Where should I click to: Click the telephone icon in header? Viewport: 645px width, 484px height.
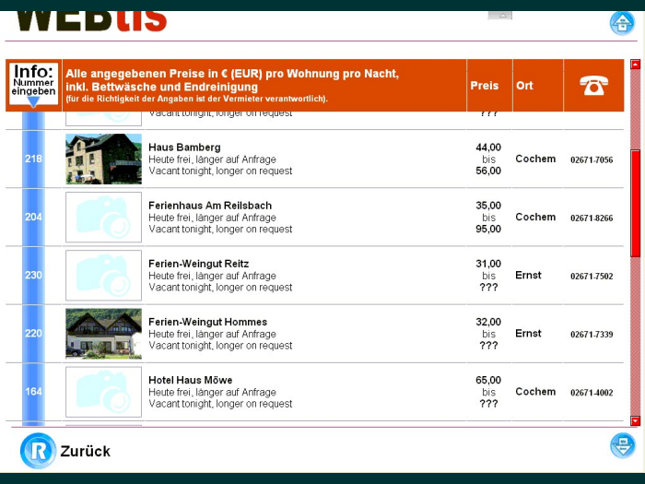pyautogui.click(x=593, y=86)
